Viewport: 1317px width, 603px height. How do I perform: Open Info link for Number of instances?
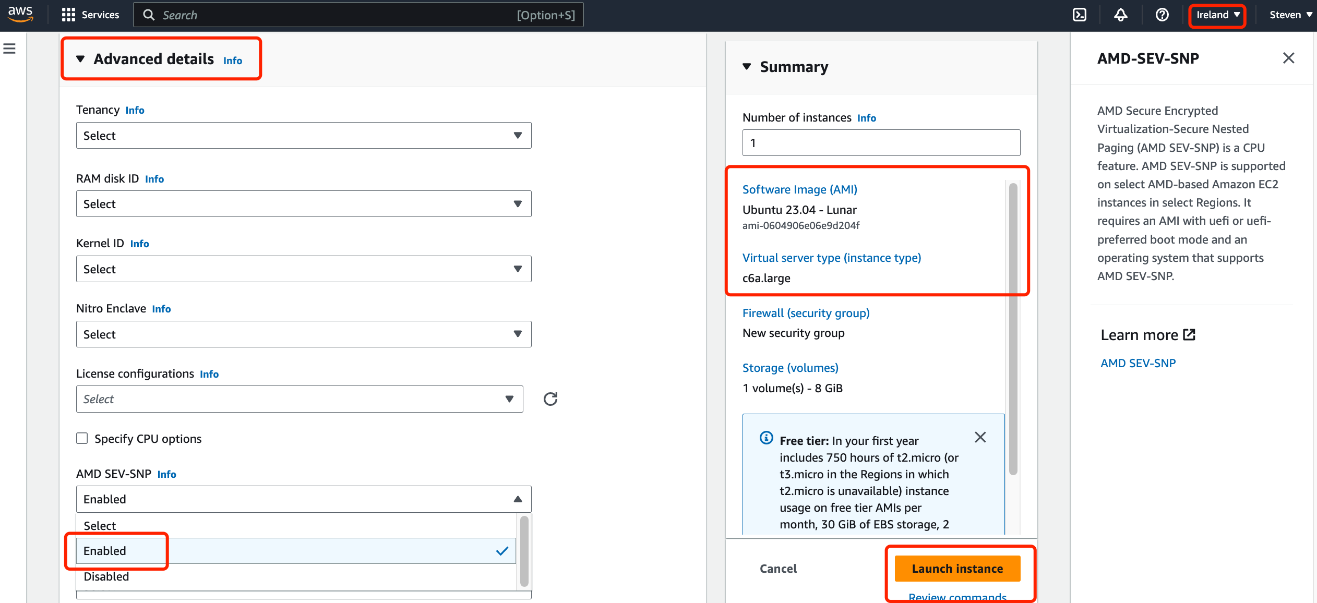pos(867,118)
